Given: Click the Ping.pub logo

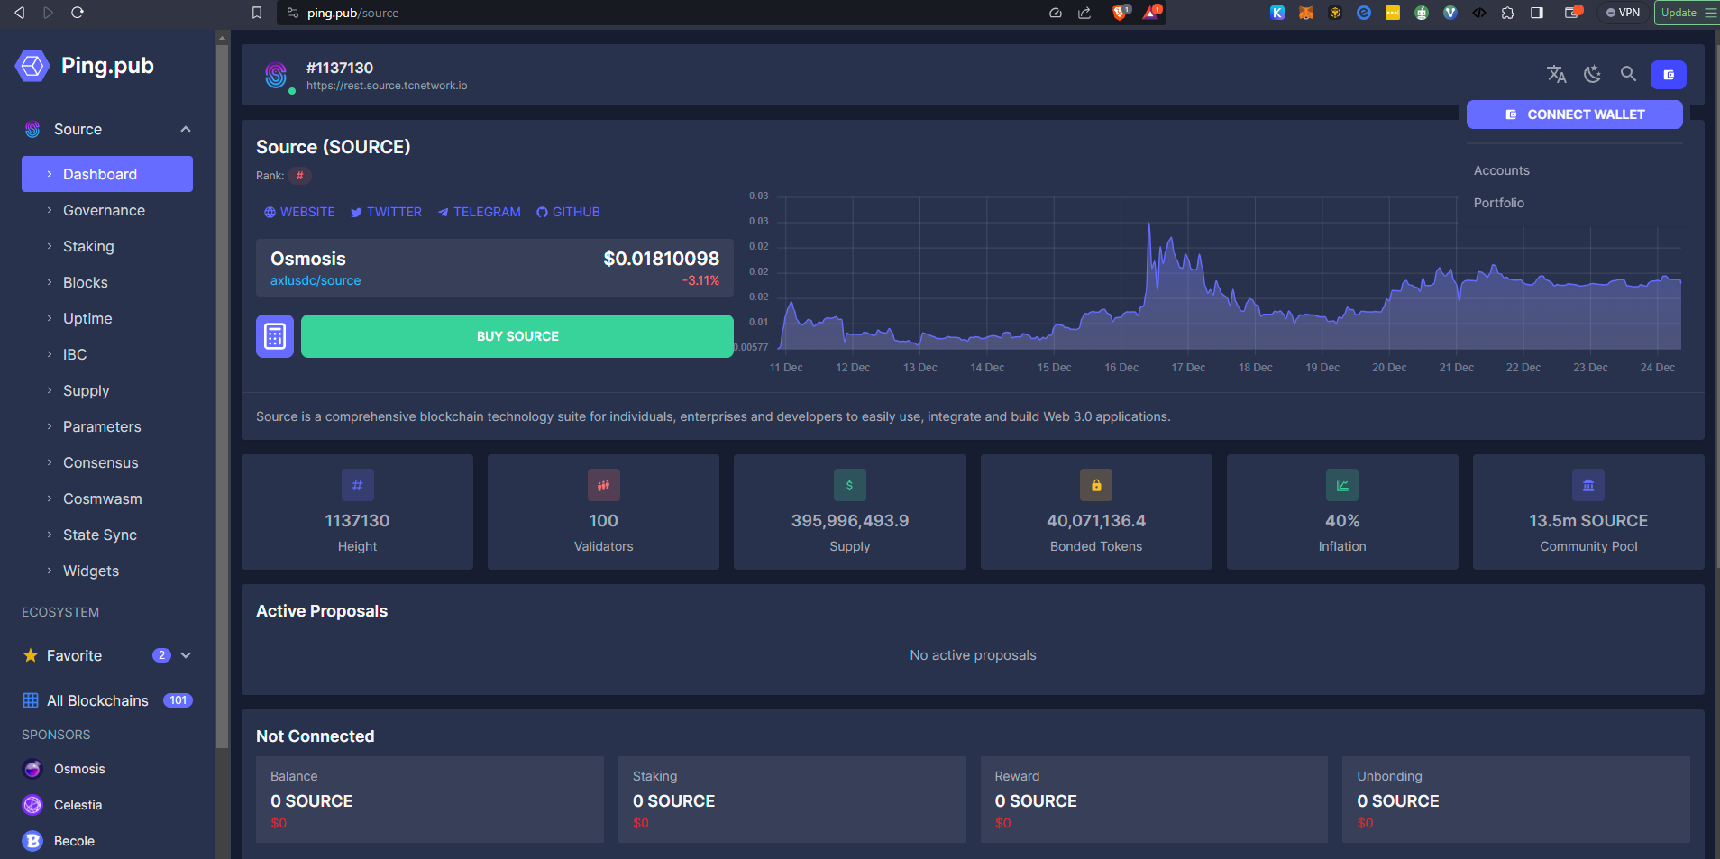Looking at the screenshot, I should [33, 66].
